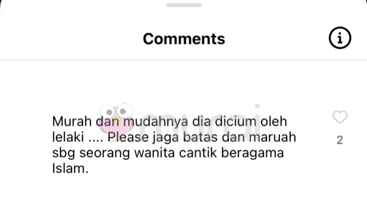The height and width of the screenshot is (222, 367).
Task: Click the word mudahnya in the comment
Action: 156,122
